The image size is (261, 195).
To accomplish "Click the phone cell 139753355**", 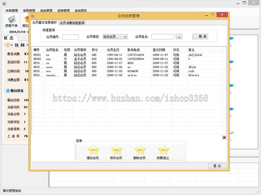I will point(136,59).
